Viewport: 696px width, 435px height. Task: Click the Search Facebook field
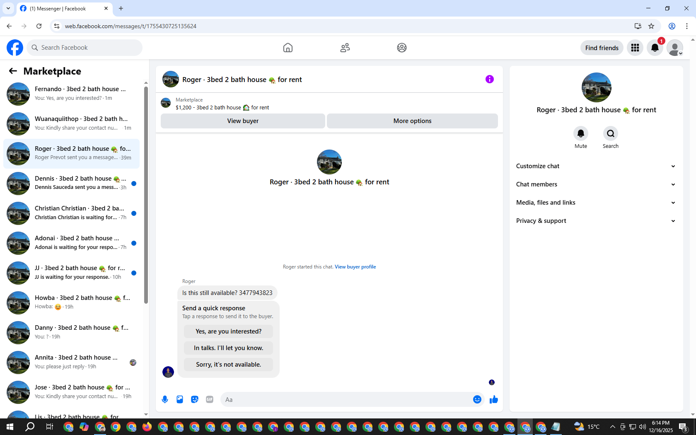coord(85,48)
